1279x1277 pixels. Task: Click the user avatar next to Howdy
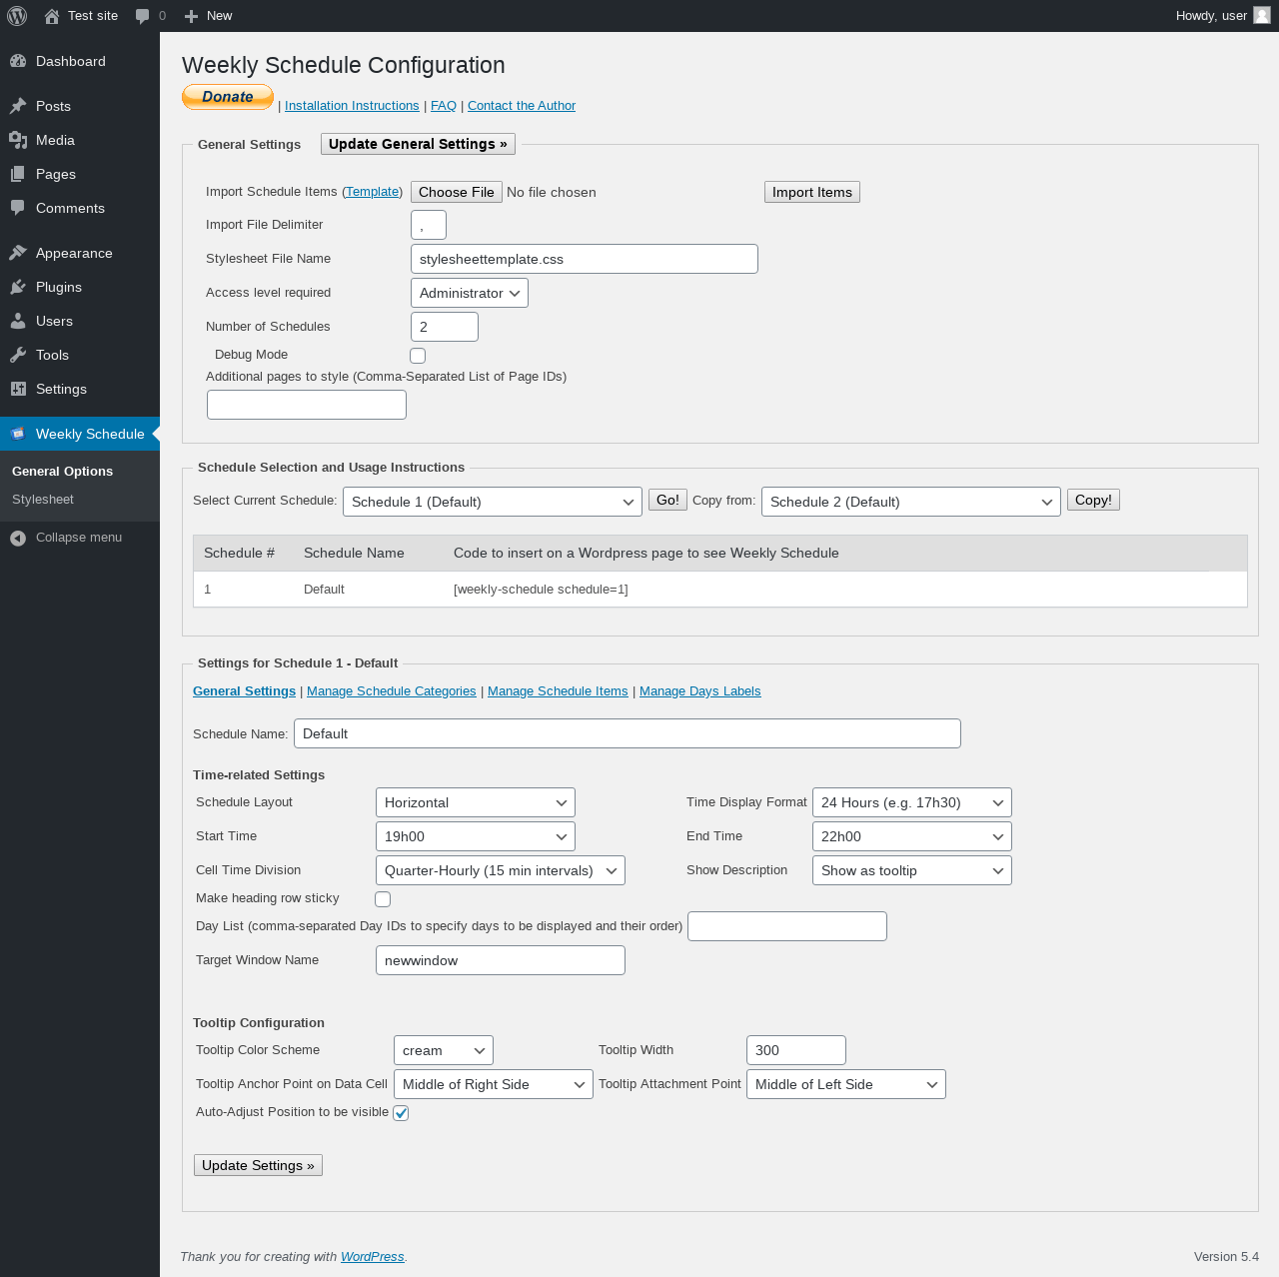(1262, 15)
